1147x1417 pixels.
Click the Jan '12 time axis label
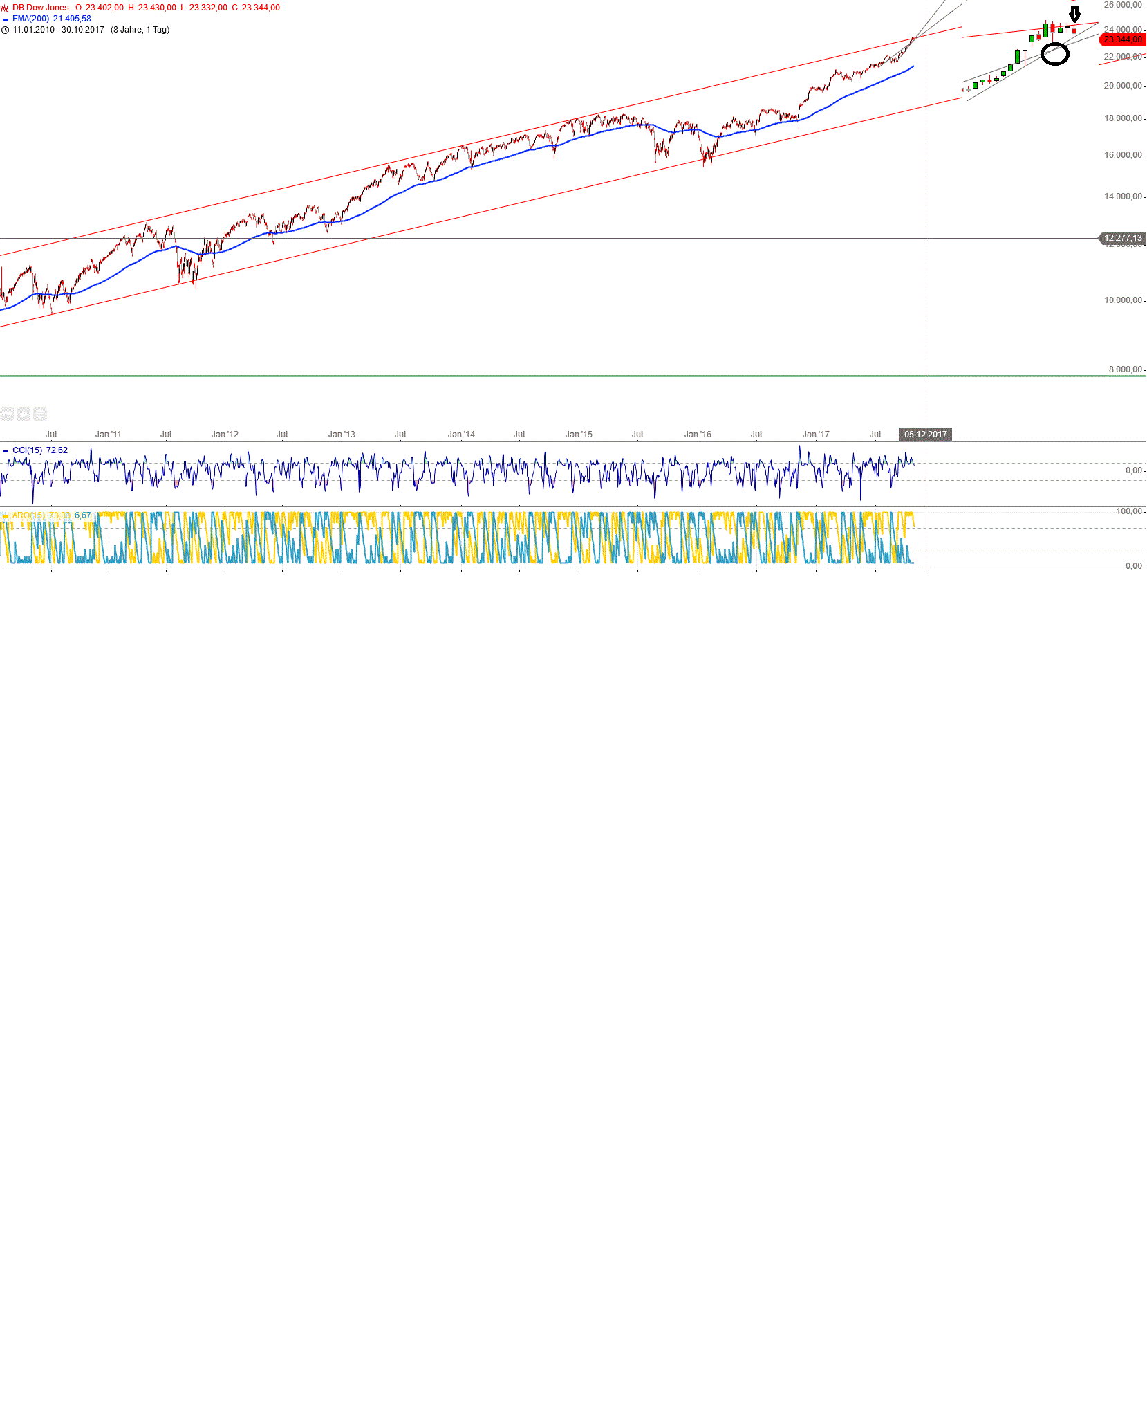(x=225, y=435)
